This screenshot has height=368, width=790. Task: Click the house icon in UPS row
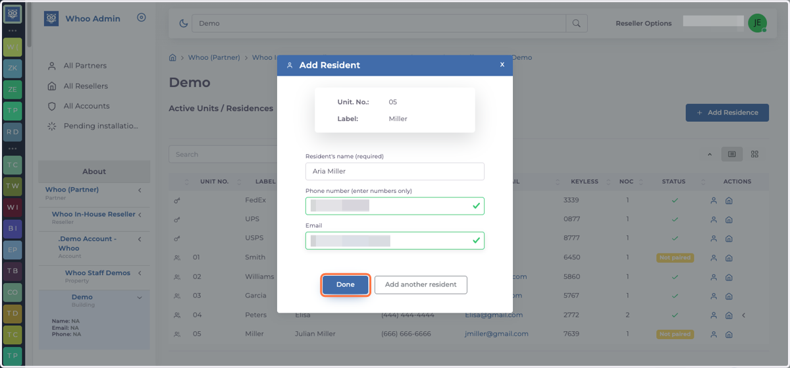click(x=729, y=219)
